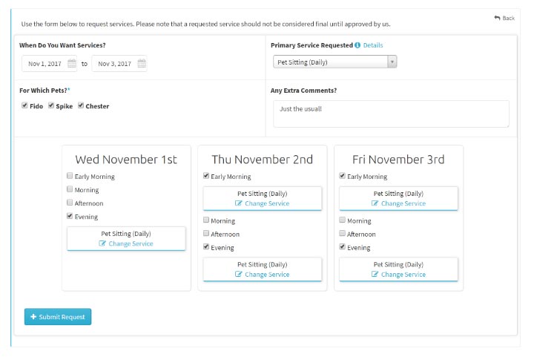Click edit icon under Friday Early Morning service
534x357 pixels.
375,203
